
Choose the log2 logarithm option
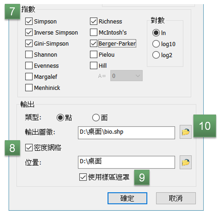tap(156, 55)
